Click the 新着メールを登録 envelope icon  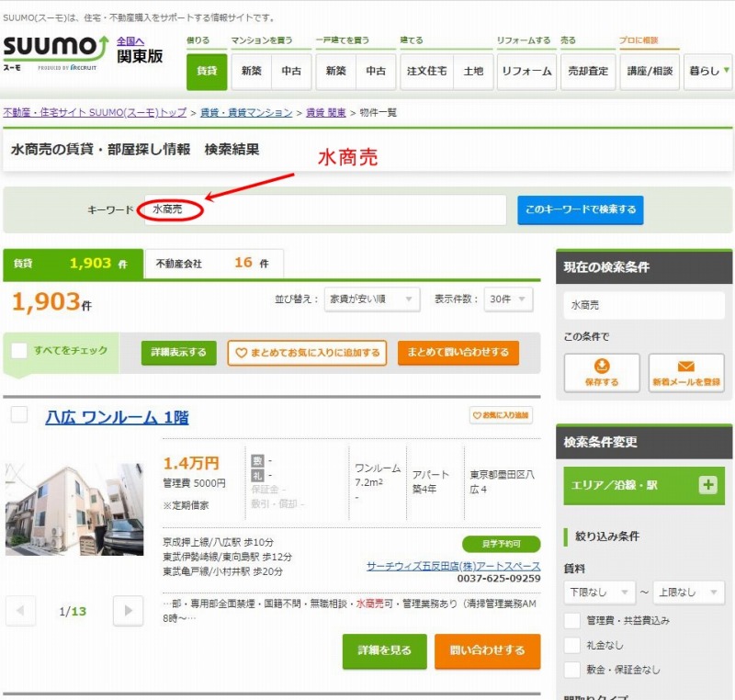pyautogui.click(x=685, y=366)
